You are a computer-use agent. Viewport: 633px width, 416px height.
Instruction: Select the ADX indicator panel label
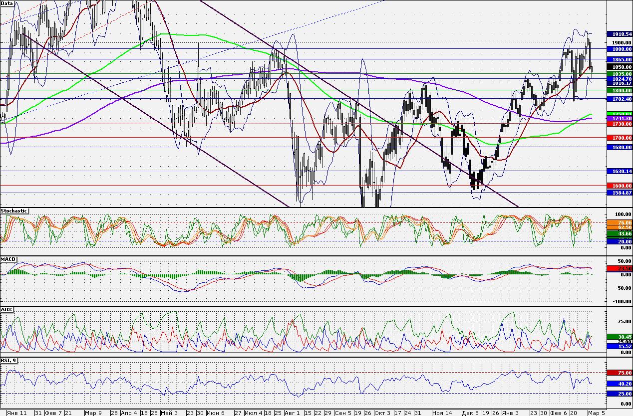7,310
